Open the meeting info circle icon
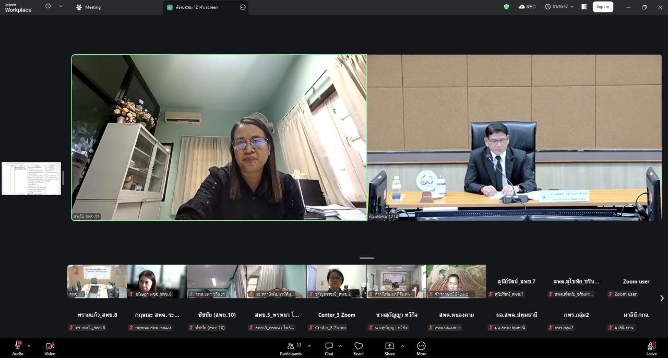The width and height of the screenshot is (668, 358). pos(48,6)
